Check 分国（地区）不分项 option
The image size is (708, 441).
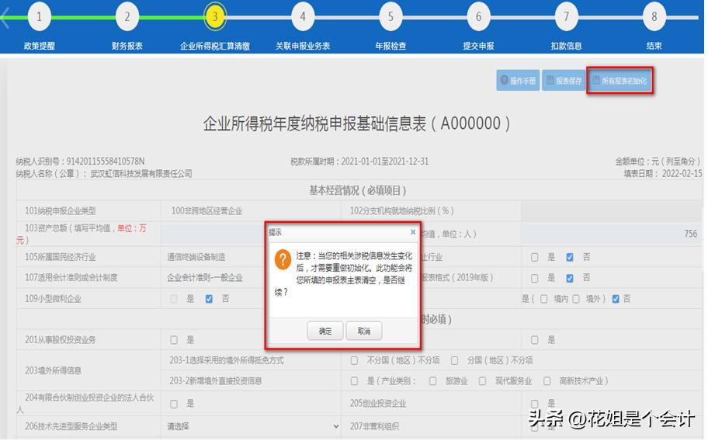(455, 360)
